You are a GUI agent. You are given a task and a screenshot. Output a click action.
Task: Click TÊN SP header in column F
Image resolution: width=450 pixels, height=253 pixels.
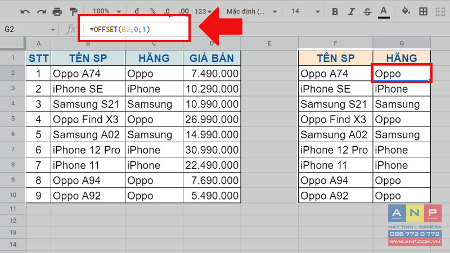pos(335,58)
